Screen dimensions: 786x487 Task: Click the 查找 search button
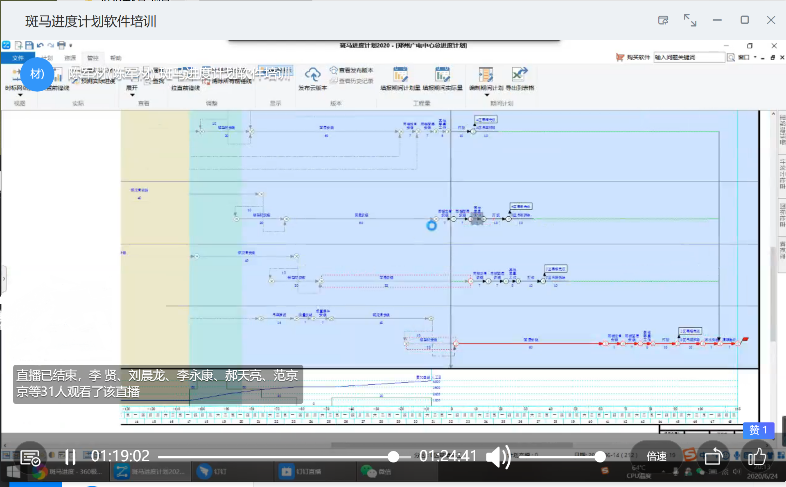tap(155, 81)
